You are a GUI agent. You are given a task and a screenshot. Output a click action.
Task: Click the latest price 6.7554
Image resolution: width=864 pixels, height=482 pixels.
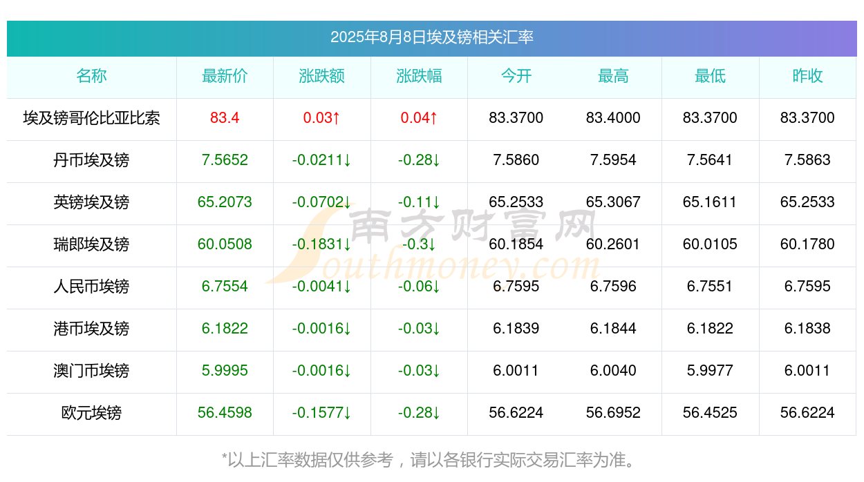point(225,287)
